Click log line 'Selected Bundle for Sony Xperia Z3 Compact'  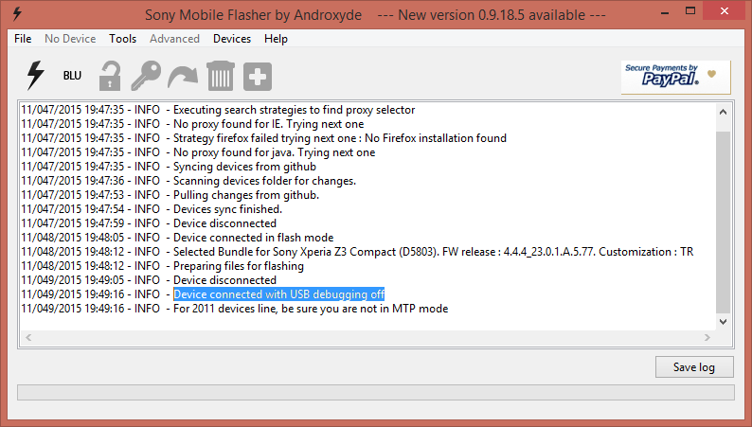click(x=357, y=252)
